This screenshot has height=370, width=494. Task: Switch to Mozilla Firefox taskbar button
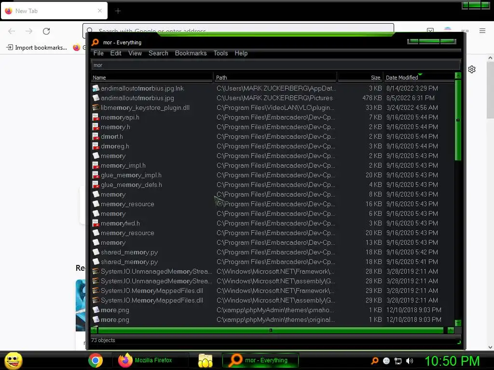150,360
